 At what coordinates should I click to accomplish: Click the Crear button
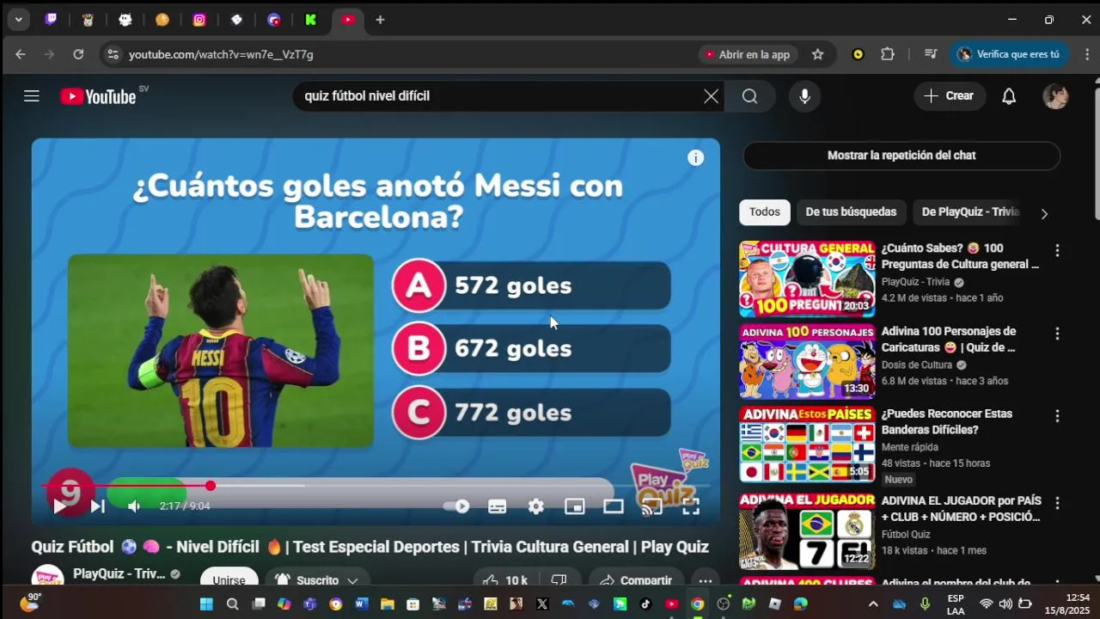(x=950, y=96)
